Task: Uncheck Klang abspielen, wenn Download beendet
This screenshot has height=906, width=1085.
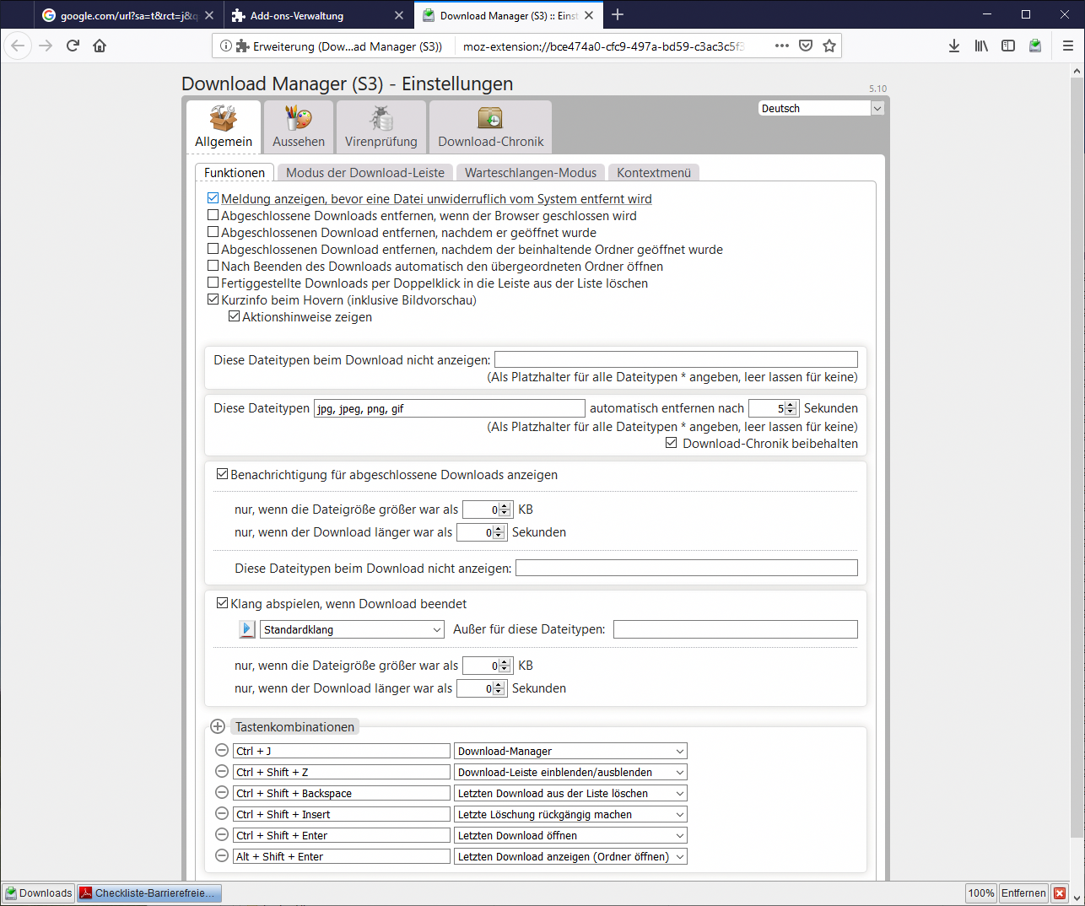Action: [x=223, y=603]
